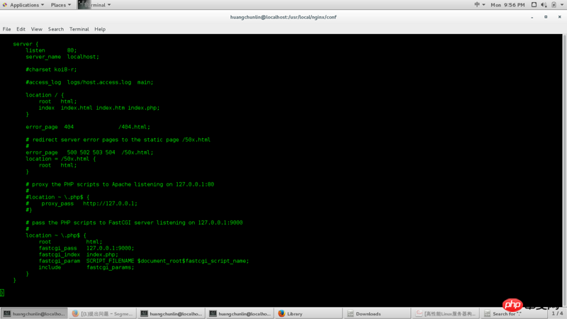Open the Terminal menu in menu bar
Image resolution: width=567 pixels, height=319 pixels.
click(79, 29)
